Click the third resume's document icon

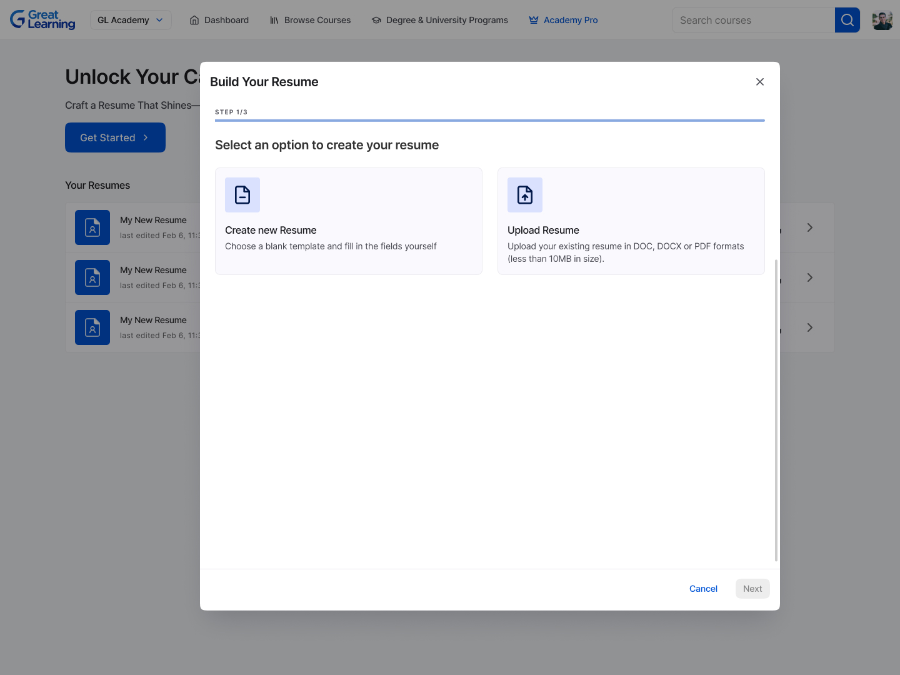point(92,327)
